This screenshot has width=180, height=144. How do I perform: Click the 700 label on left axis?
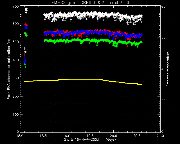click(16, 6)
